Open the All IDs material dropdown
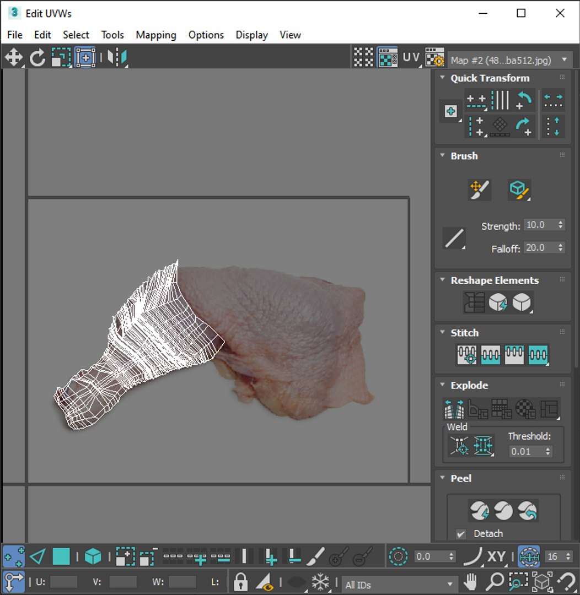 coord(399,585)
